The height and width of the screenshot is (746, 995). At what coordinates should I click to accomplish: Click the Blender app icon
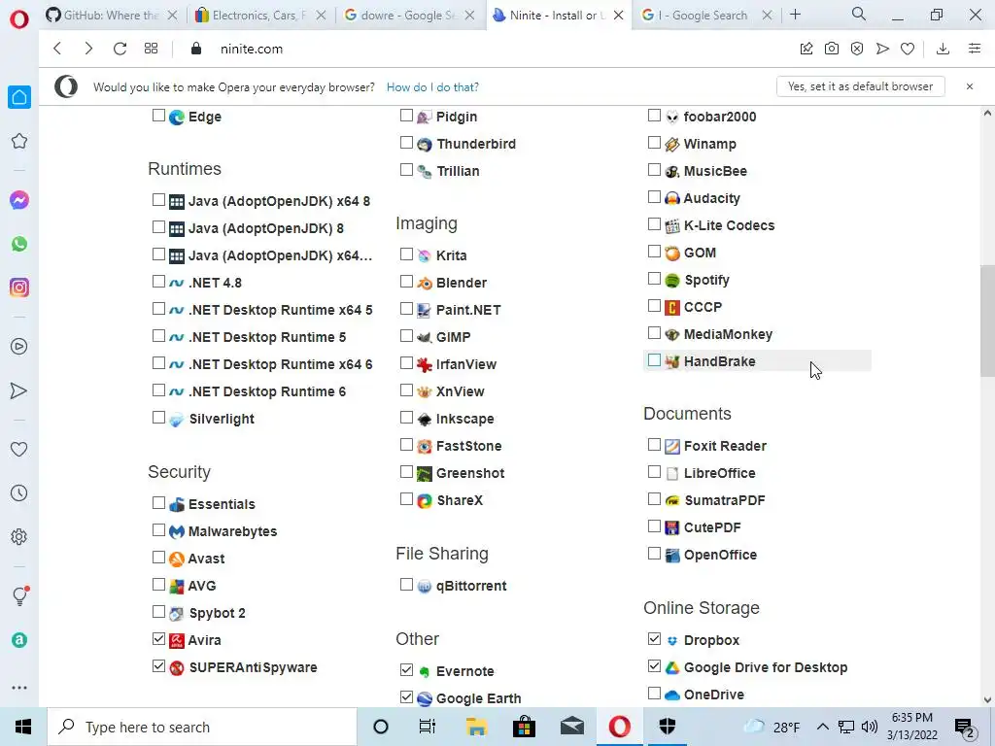pos(424,283)
